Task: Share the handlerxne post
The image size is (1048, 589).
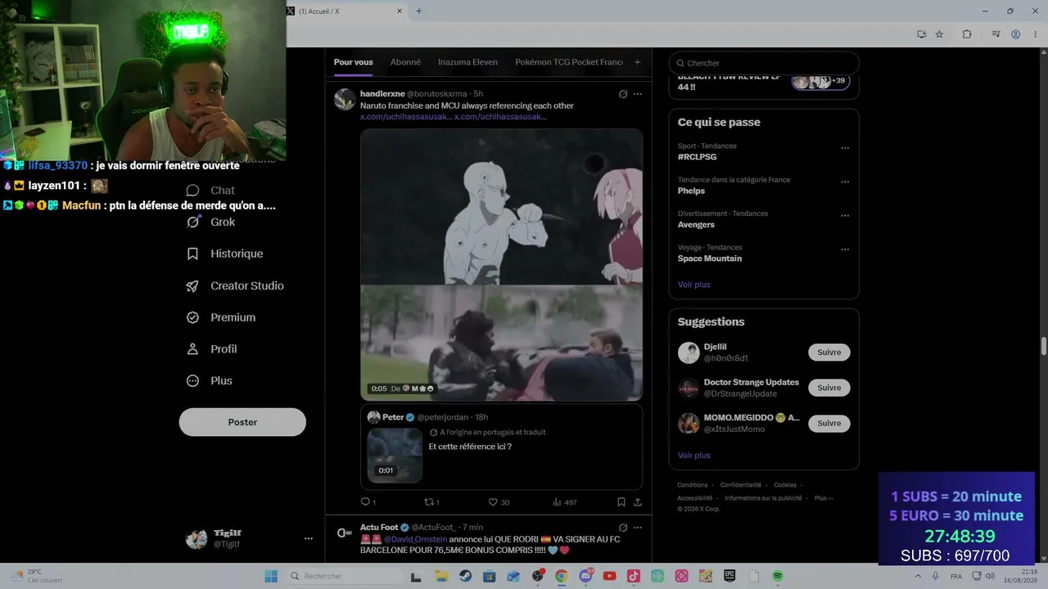Action: tap(638, 502)
